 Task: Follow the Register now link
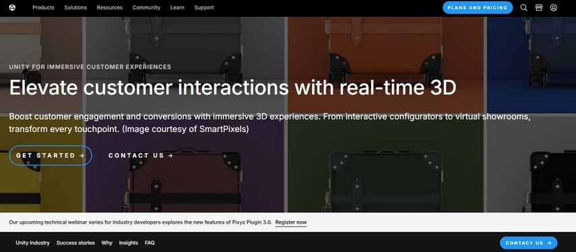(291, 222)
